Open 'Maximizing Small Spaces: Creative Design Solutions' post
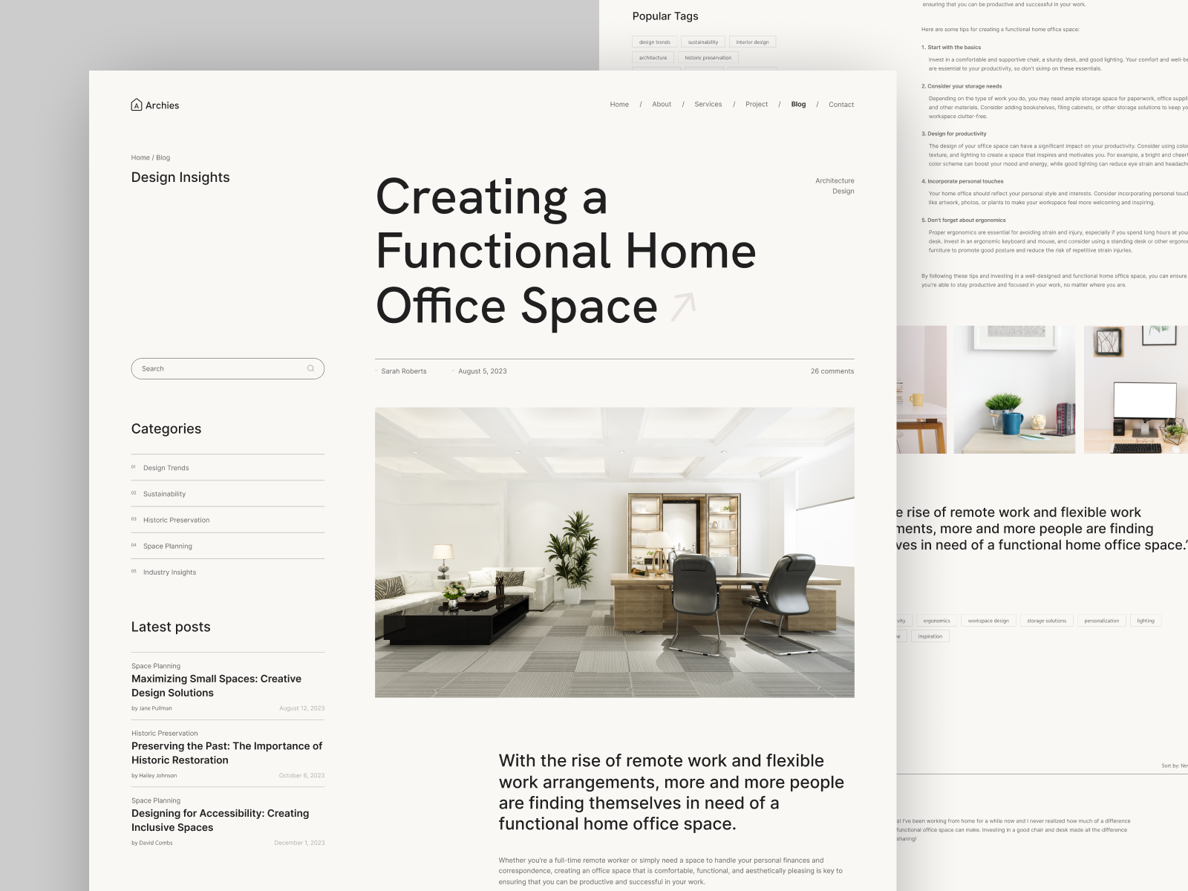 217,685
